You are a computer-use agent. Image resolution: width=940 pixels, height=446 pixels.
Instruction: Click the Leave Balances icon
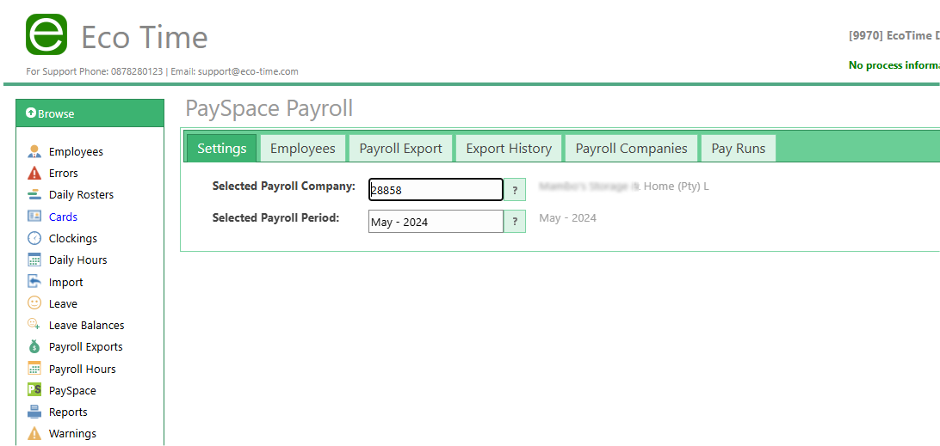(34, 325)
